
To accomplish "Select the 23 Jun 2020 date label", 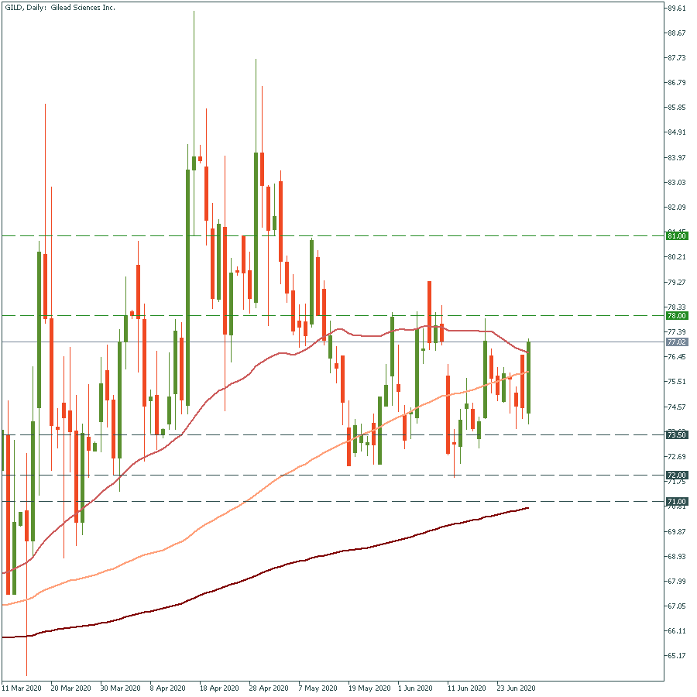I will (x=516, y=688).
